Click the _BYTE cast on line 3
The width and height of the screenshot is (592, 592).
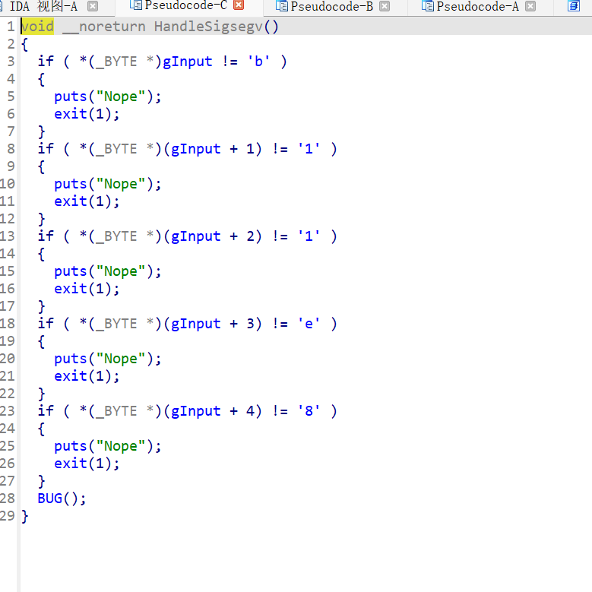(x=116, y=62)
